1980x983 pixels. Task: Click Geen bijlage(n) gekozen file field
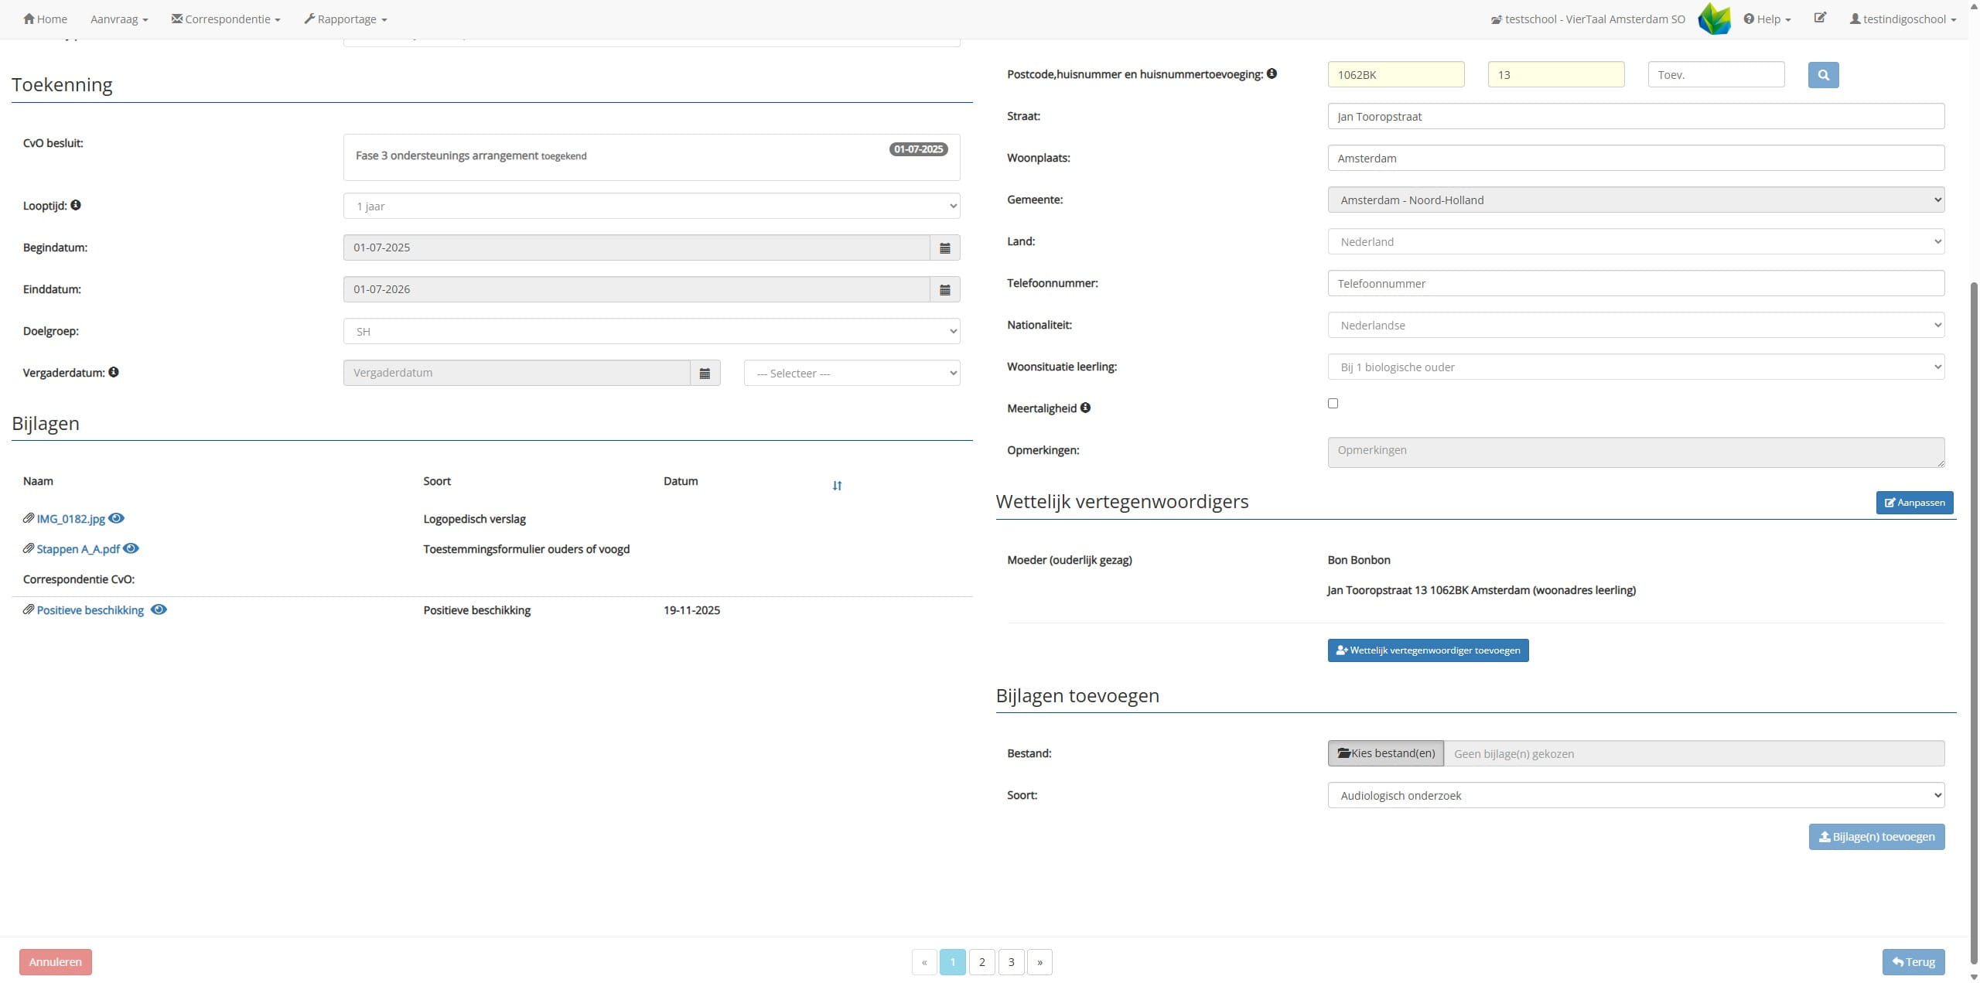click(x=1694, y=753)
